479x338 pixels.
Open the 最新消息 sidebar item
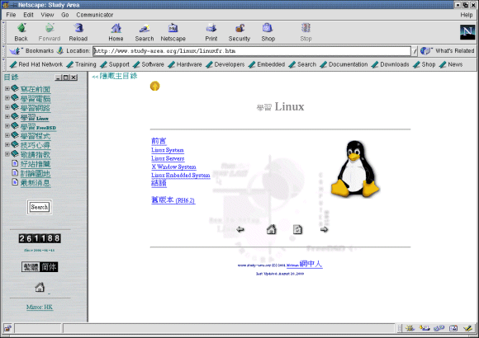pyautogui.click(x=36, y=183)
